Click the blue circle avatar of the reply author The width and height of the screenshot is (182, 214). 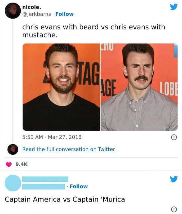(x=13, y=183)
